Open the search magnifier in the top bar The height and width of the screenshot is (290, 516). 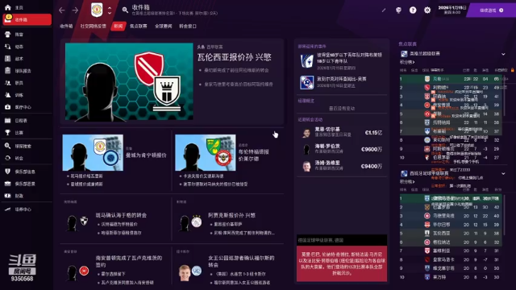coord(125,10)
